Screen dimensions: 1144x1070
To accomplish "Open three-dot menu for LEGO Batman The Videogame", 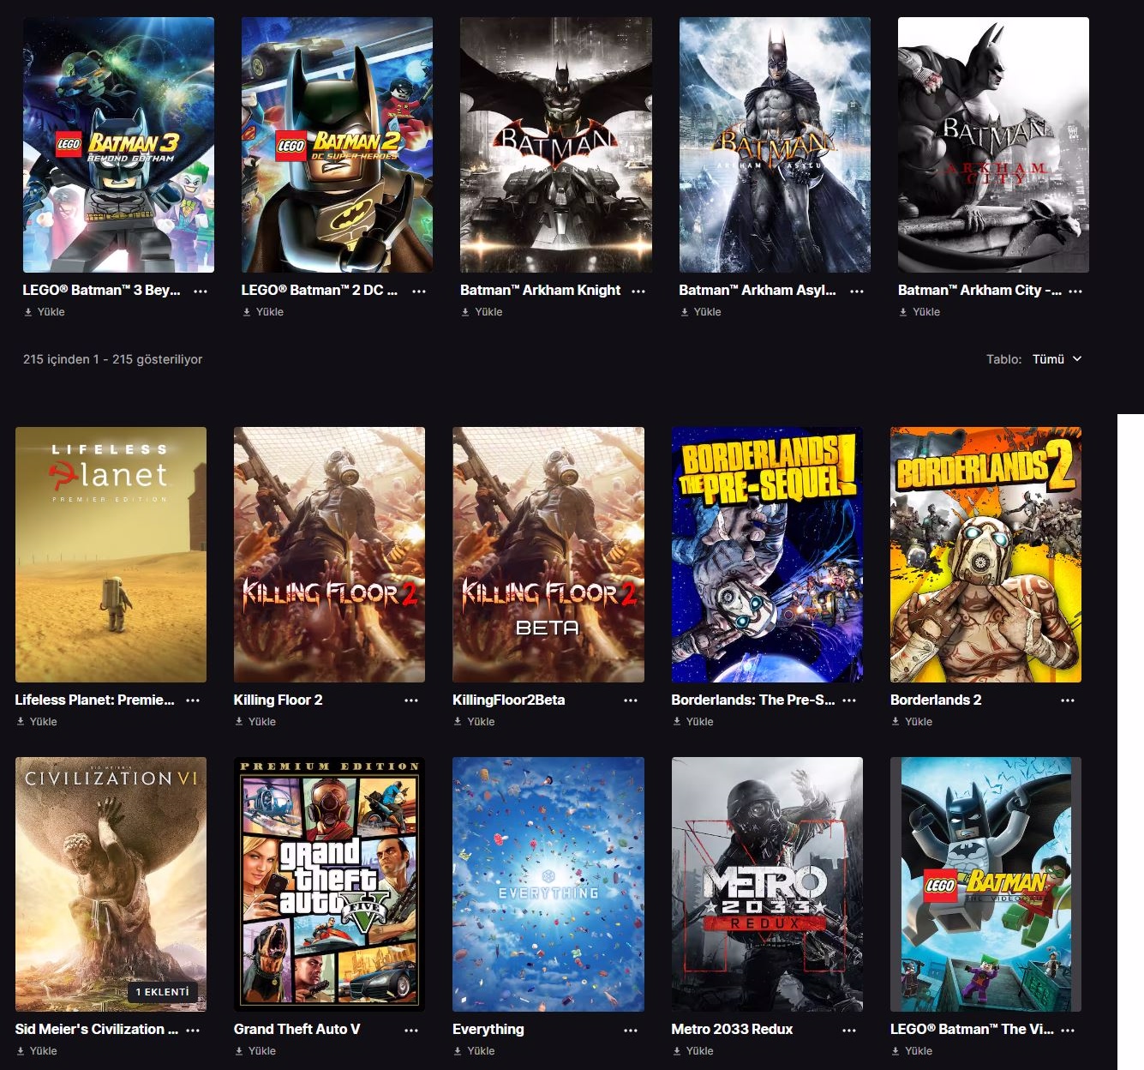I will (x=1068, y=1030).
